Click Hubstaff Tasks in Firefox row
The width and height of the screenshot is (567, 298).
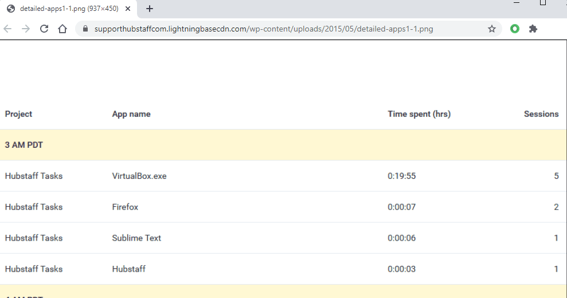point(34,207)
